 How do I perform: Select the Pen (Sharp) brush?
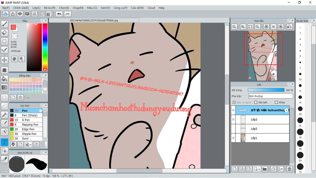pos(26,115)
